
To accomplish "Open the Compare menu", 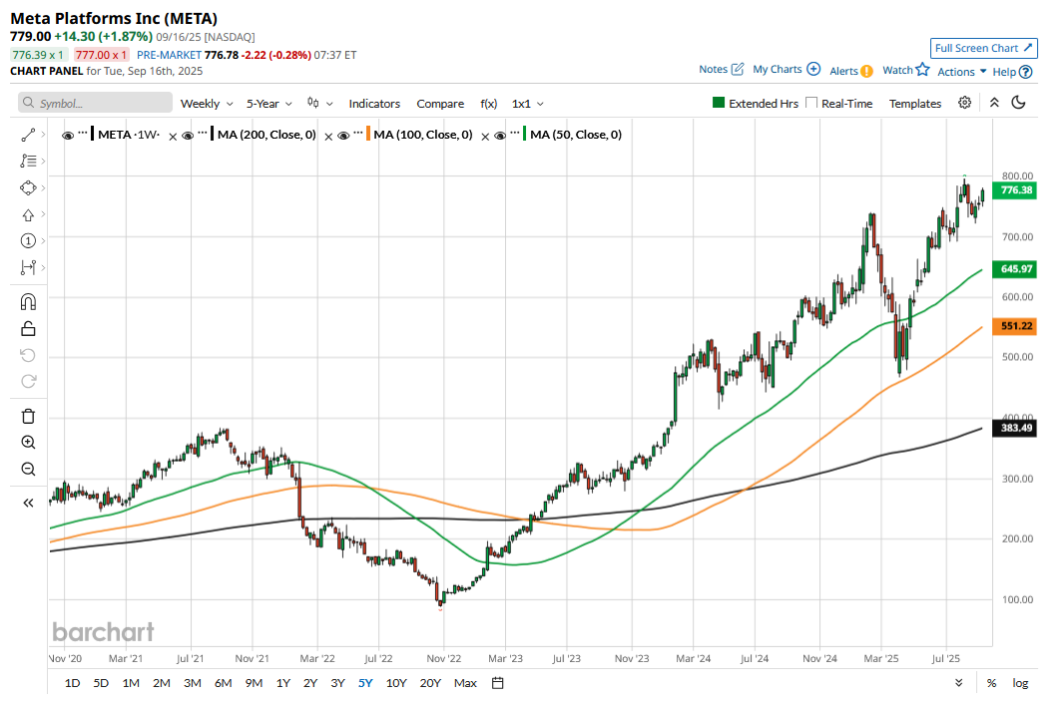I will (440, 104).
